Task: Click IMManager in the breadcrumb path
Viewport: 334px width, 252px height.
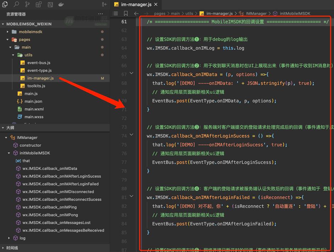Action: 256,14
